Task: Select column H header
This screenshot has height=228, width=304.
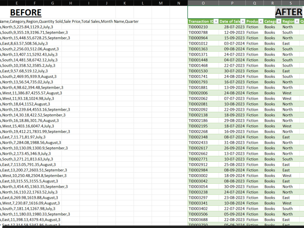Action: pos(71,3)
